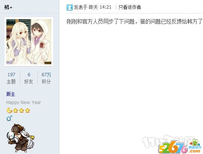This screenshot has height=154, width=203.
Task: Click the detective character medal badge
Action: point(21,138)
